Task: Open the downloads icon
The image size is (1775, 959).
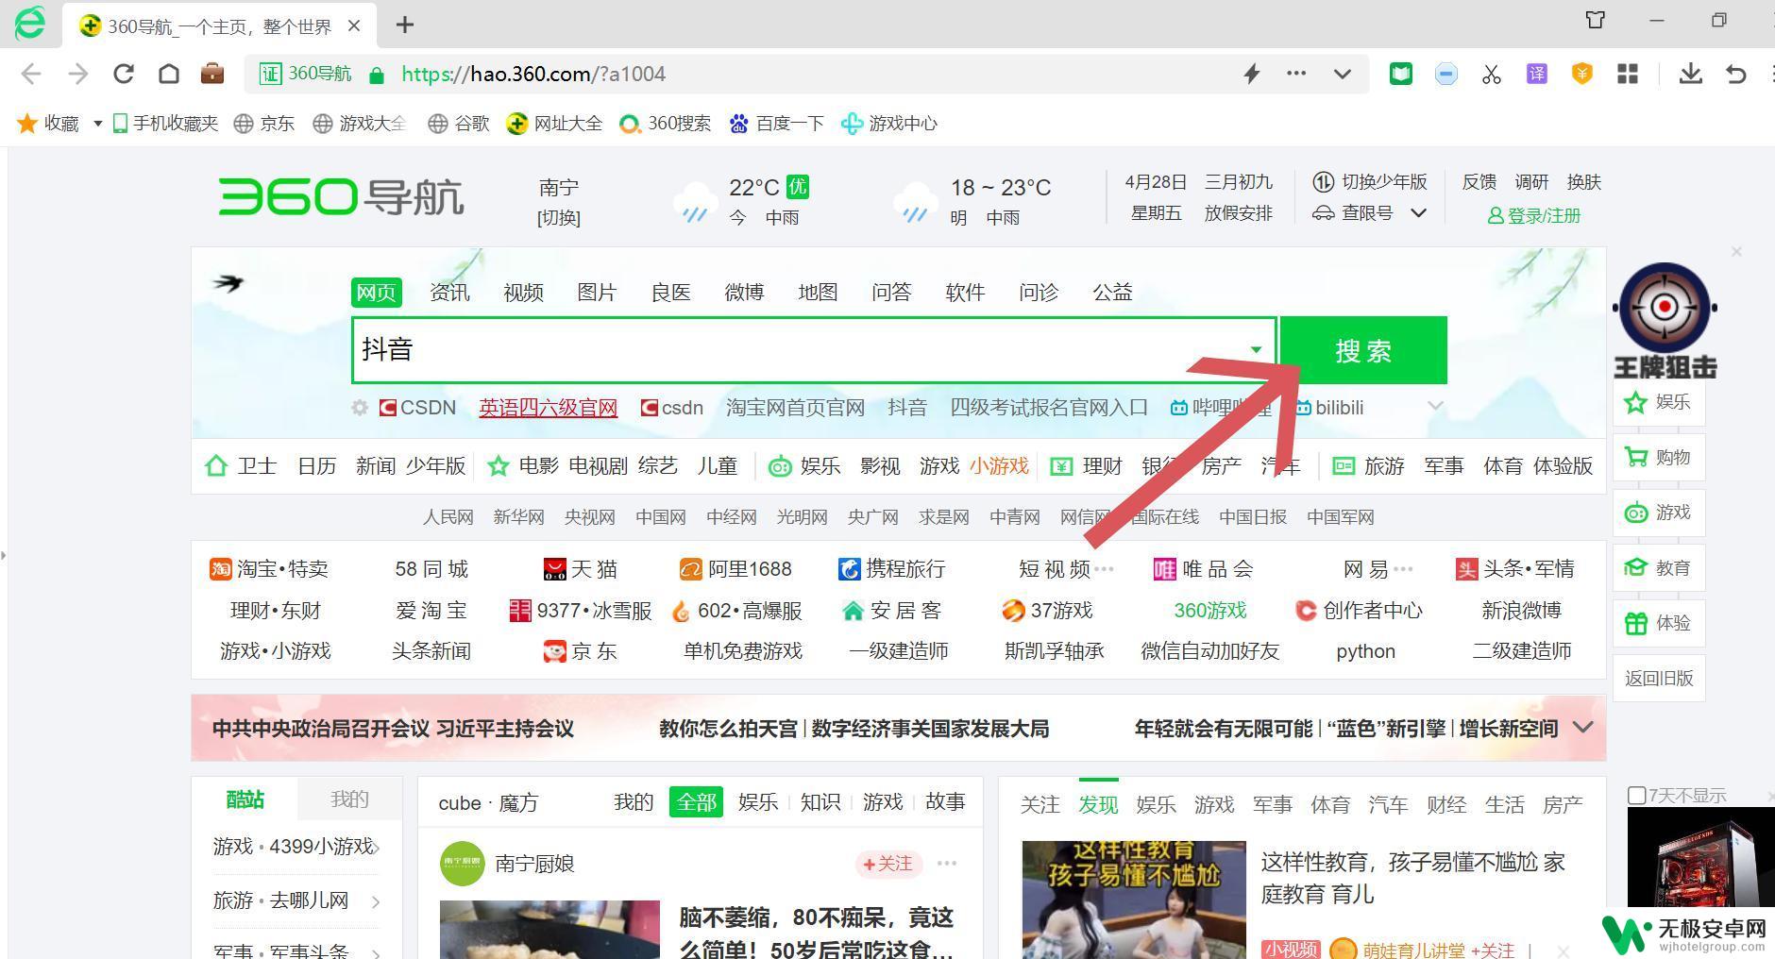Action: pyautogui.click(x=1690, y=74)
